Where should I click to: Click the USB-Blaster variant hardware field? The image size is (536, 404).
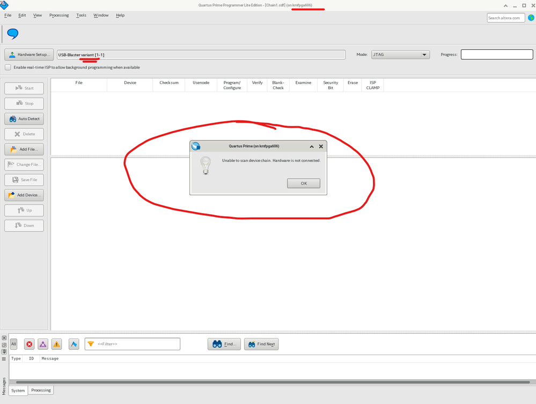(201, 55)
